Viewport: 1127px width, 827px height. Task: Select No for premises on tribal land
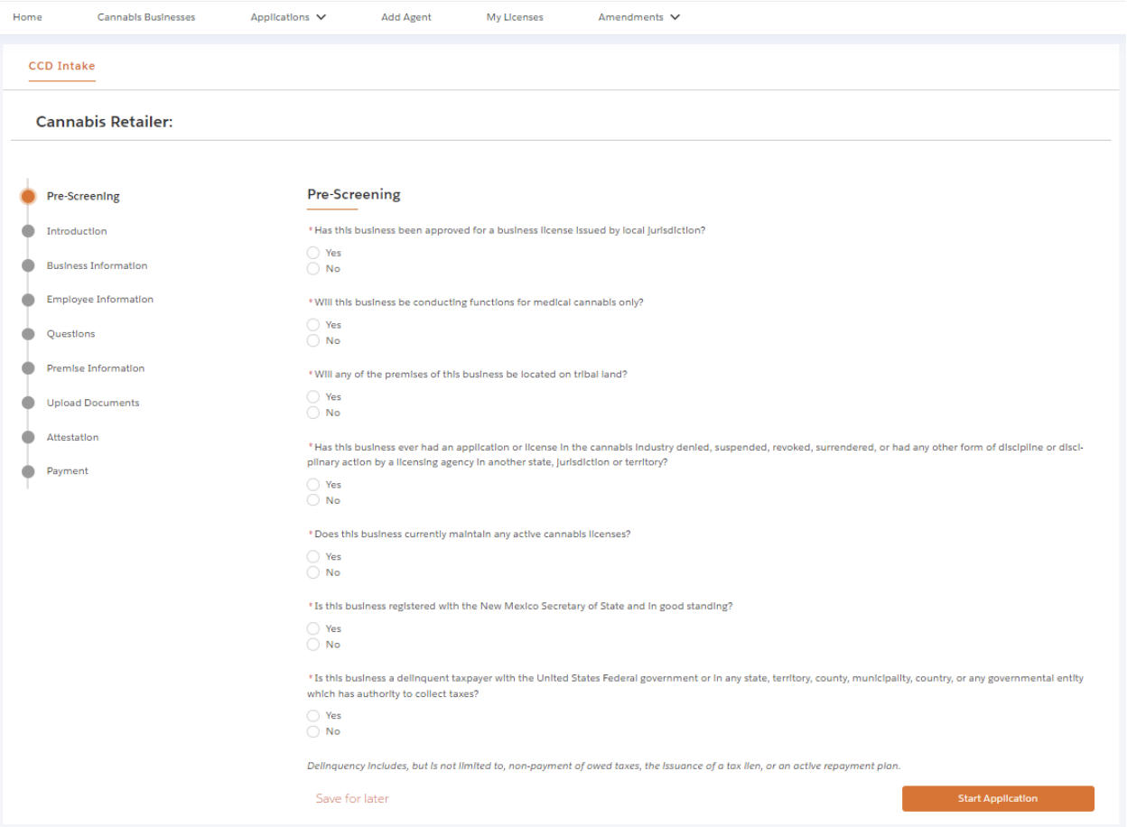pyautogui.click(x=313, y=413)
